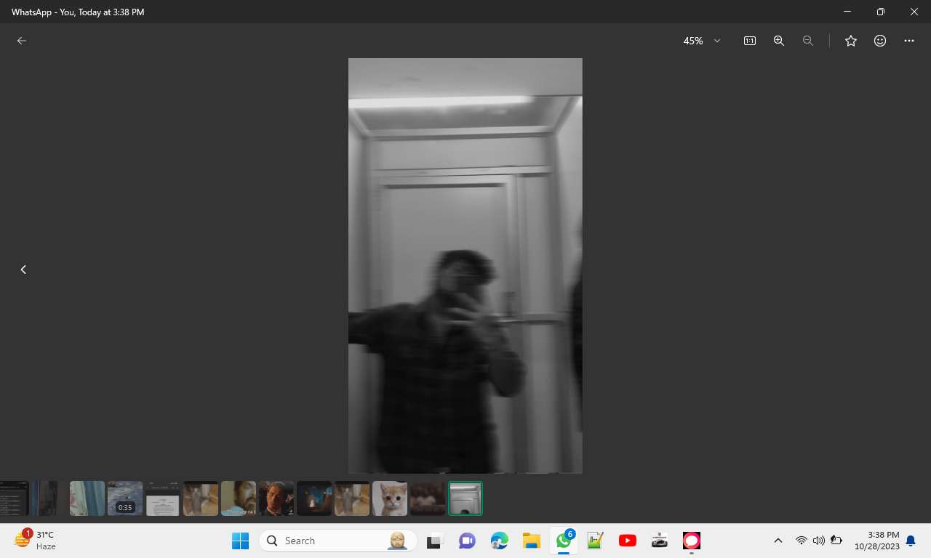
Task: Open the car game icon in taskbar
Action: click(x=660, y=541)
